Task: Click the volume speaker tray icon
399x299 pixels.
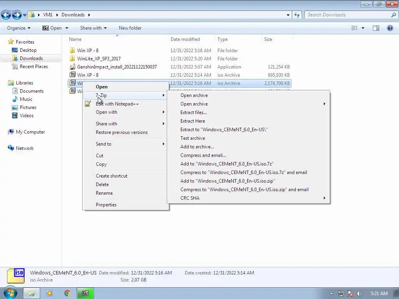Action: coord(359,294)
